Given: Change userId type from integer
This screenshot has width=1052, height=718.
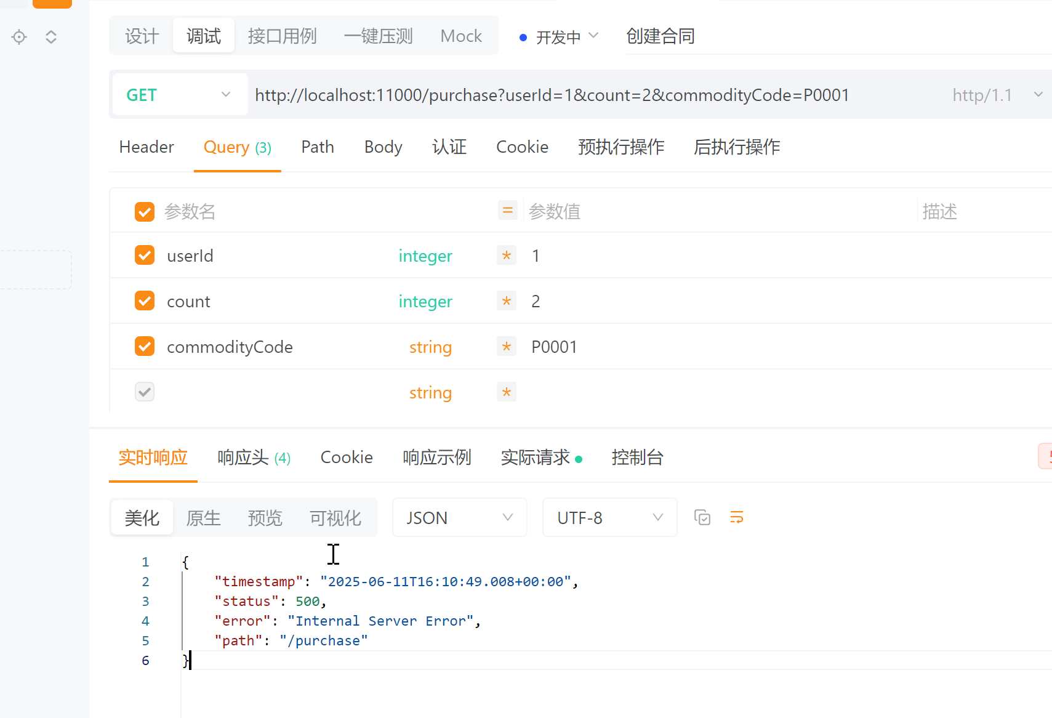Looking at the screenshot, I should coord(425,256).
